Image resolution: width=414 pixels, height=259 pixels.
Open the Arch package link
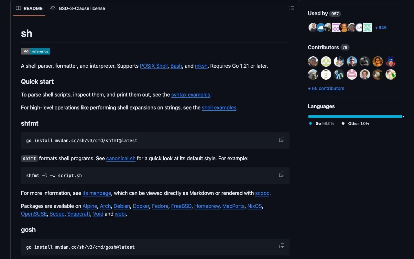coord(105,206)
